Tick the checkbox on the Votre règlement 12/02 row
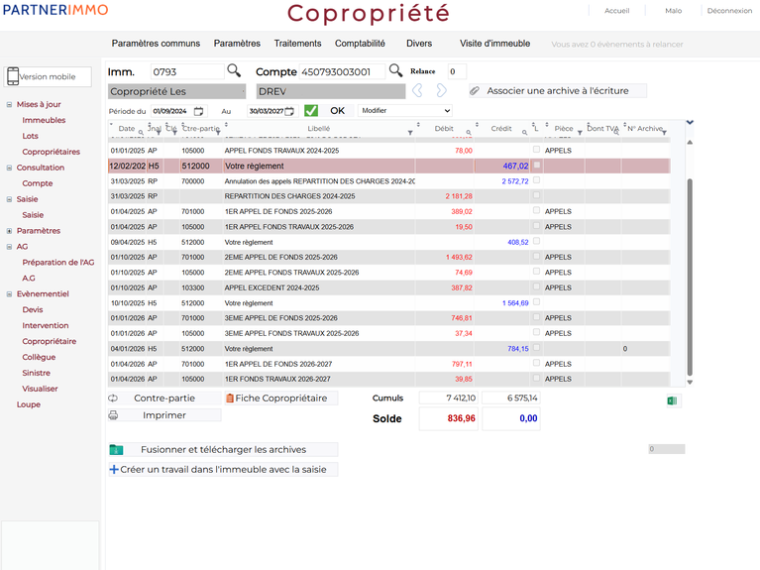Viewport: 760px width, 570px height. (x=537, y=166)
